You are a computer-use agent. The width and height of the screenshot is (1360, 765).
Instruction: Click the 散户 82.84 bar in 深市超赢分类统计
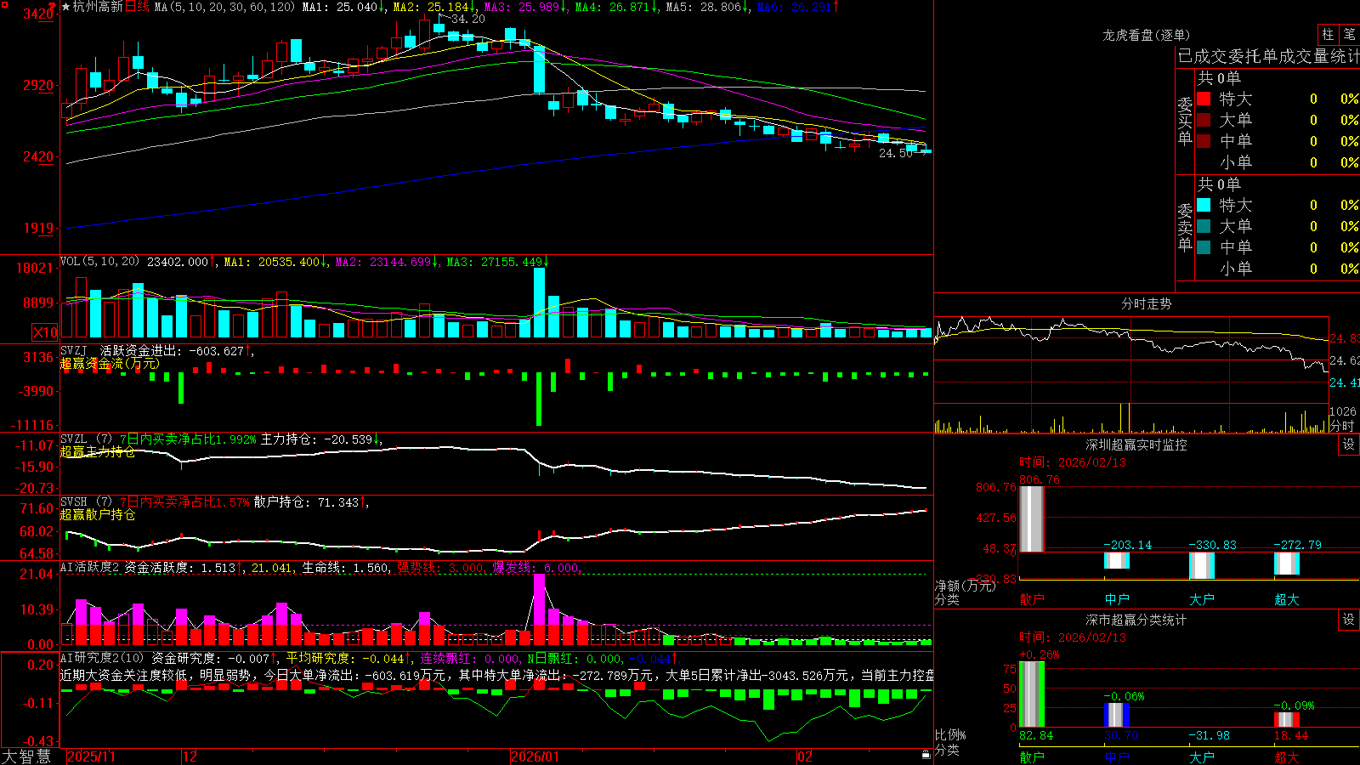(1031, 694)
